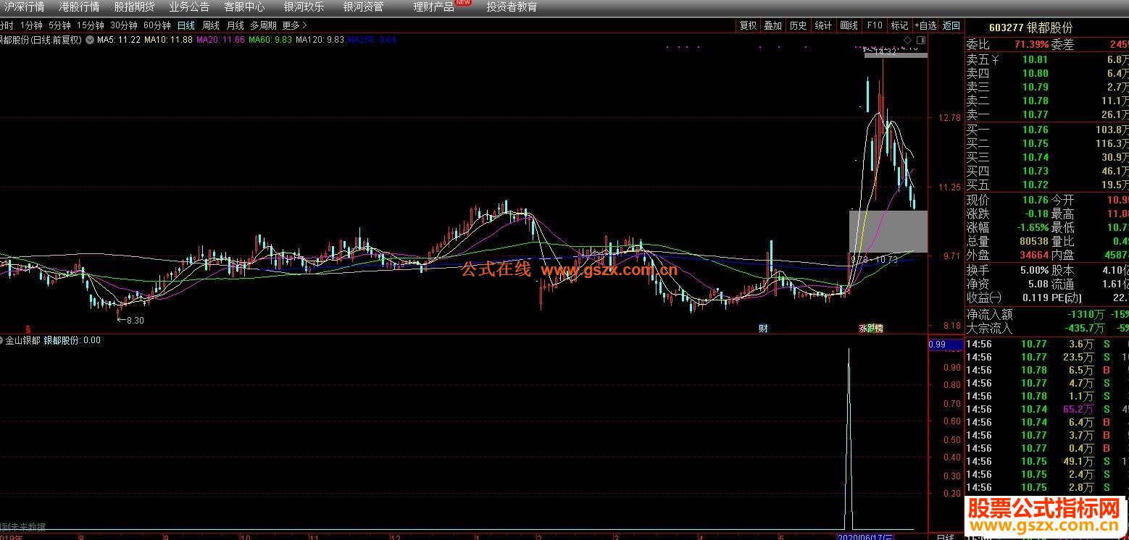Image resolution: width=1129 pixels, height=540 pixels.
Task: Click the 复权 button
Action: 748,25
